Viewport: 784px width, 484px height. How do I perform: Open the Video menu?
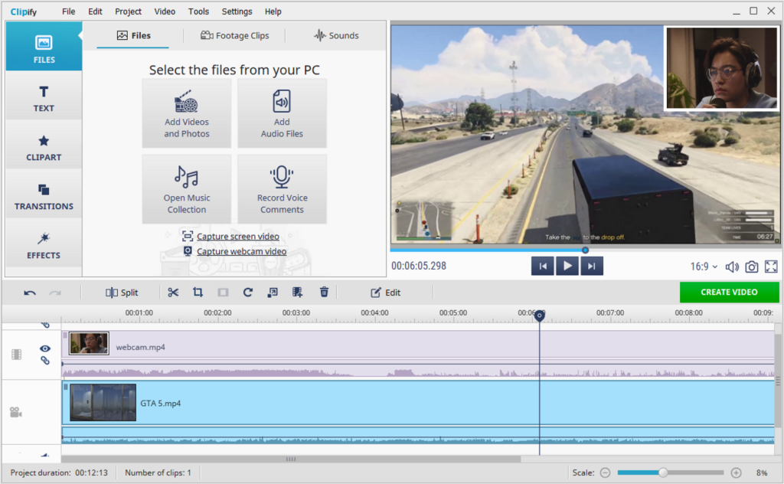click(165, 11)
